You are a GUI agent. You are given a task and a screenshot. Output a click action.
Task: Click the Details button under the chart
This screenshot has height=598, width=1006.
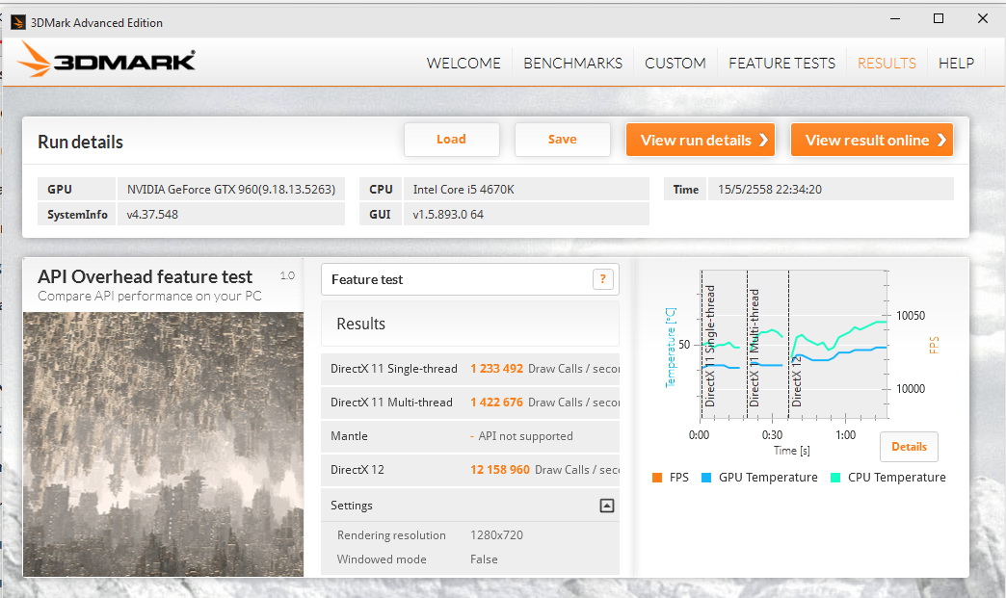tap(909, 447)
